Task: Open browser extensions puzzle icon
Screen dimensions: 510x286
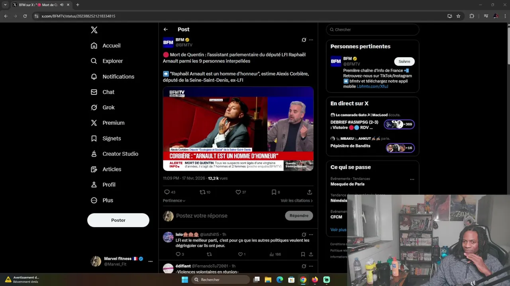Action: point(472,16)
